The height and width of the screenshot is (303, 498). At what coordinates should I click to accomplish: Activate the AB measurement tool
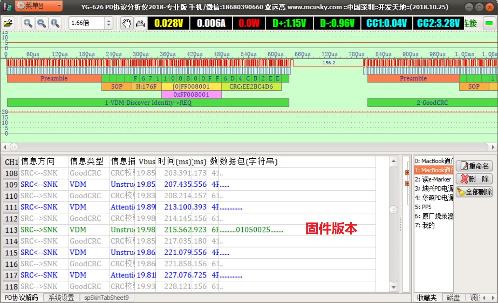coord(140,23)
